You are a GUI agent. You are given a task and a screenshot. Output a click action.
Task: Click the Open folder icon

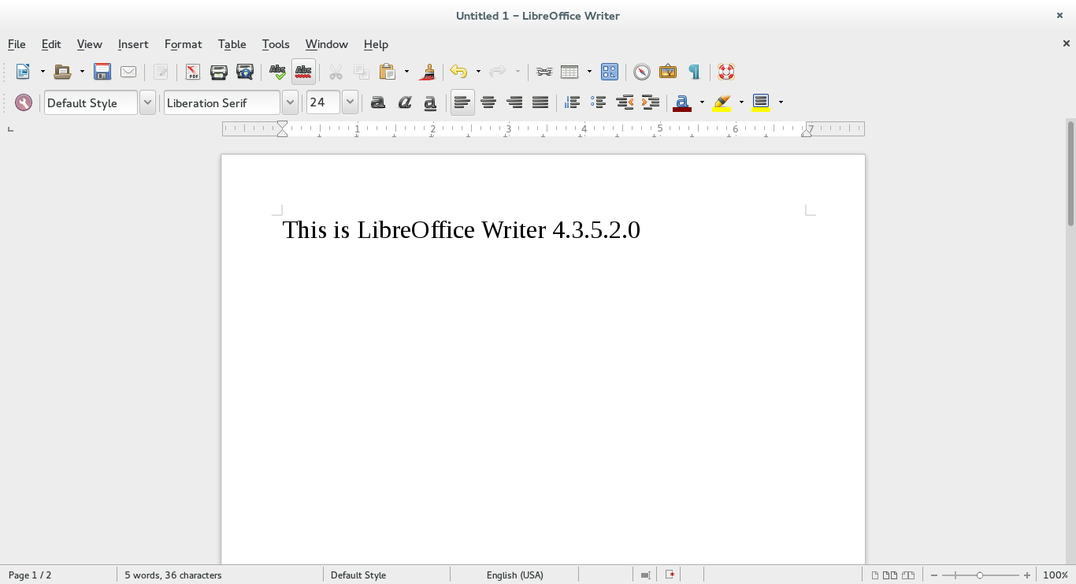62,72
